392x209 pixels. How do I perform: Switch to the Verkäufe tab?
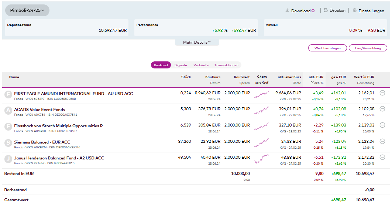(201, 65)
